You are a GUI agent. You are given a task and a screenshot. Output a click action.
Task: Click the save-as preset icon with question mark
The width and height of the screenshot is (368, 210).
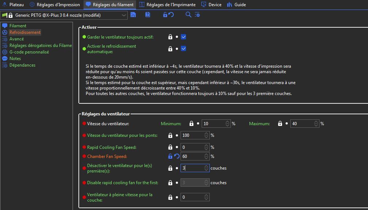148,15
